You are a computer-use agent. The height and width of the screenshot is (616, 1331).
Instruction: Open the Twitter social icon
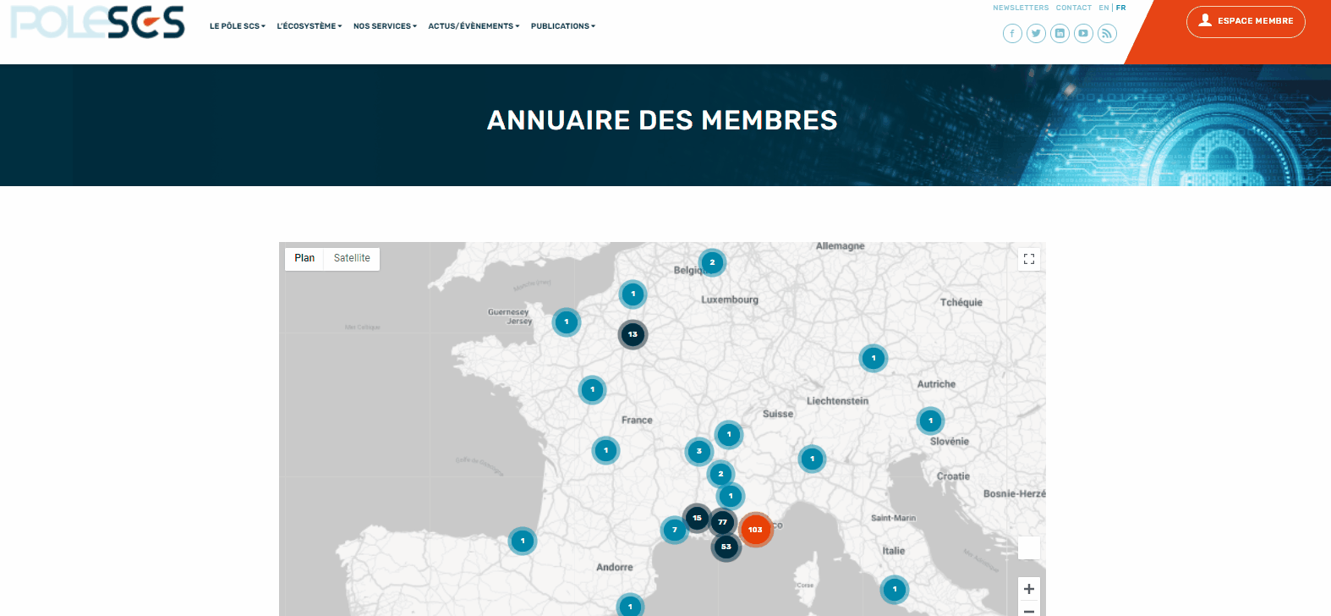point(1036,33)
